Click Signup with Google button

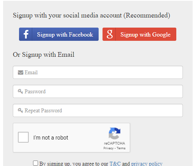point(139,34)
